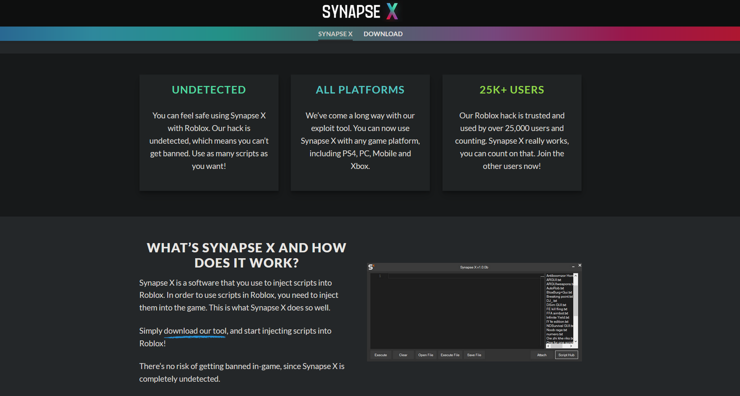Click the script list scroll-up arrow

pos(576,276)
